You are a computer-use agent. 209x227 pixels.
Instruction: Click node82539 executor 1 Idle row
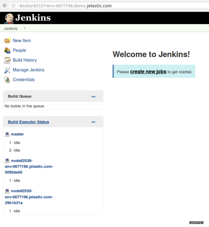[x=15, y=211]
